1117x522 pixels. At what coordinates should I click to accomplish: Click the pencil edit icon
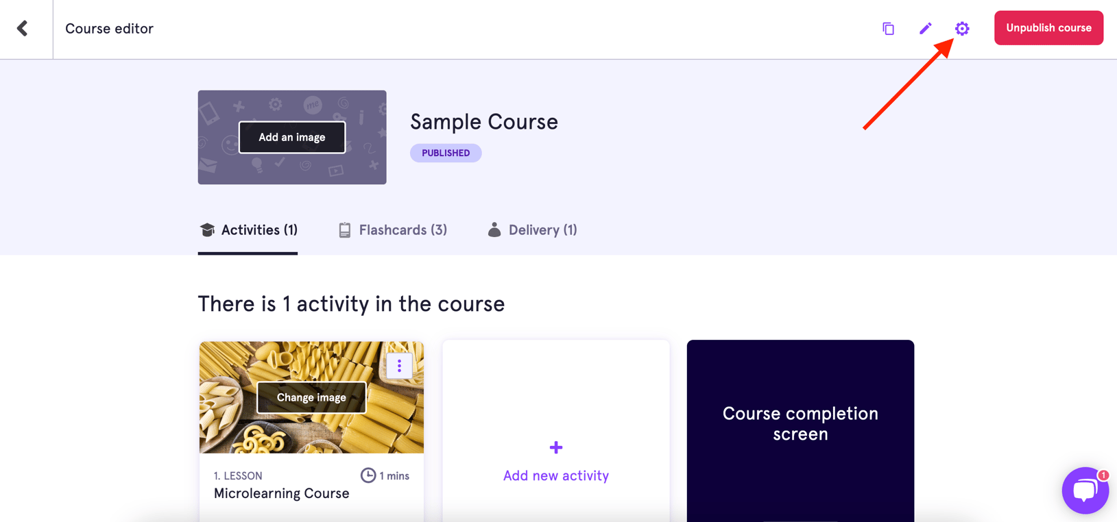click(926, 28)
